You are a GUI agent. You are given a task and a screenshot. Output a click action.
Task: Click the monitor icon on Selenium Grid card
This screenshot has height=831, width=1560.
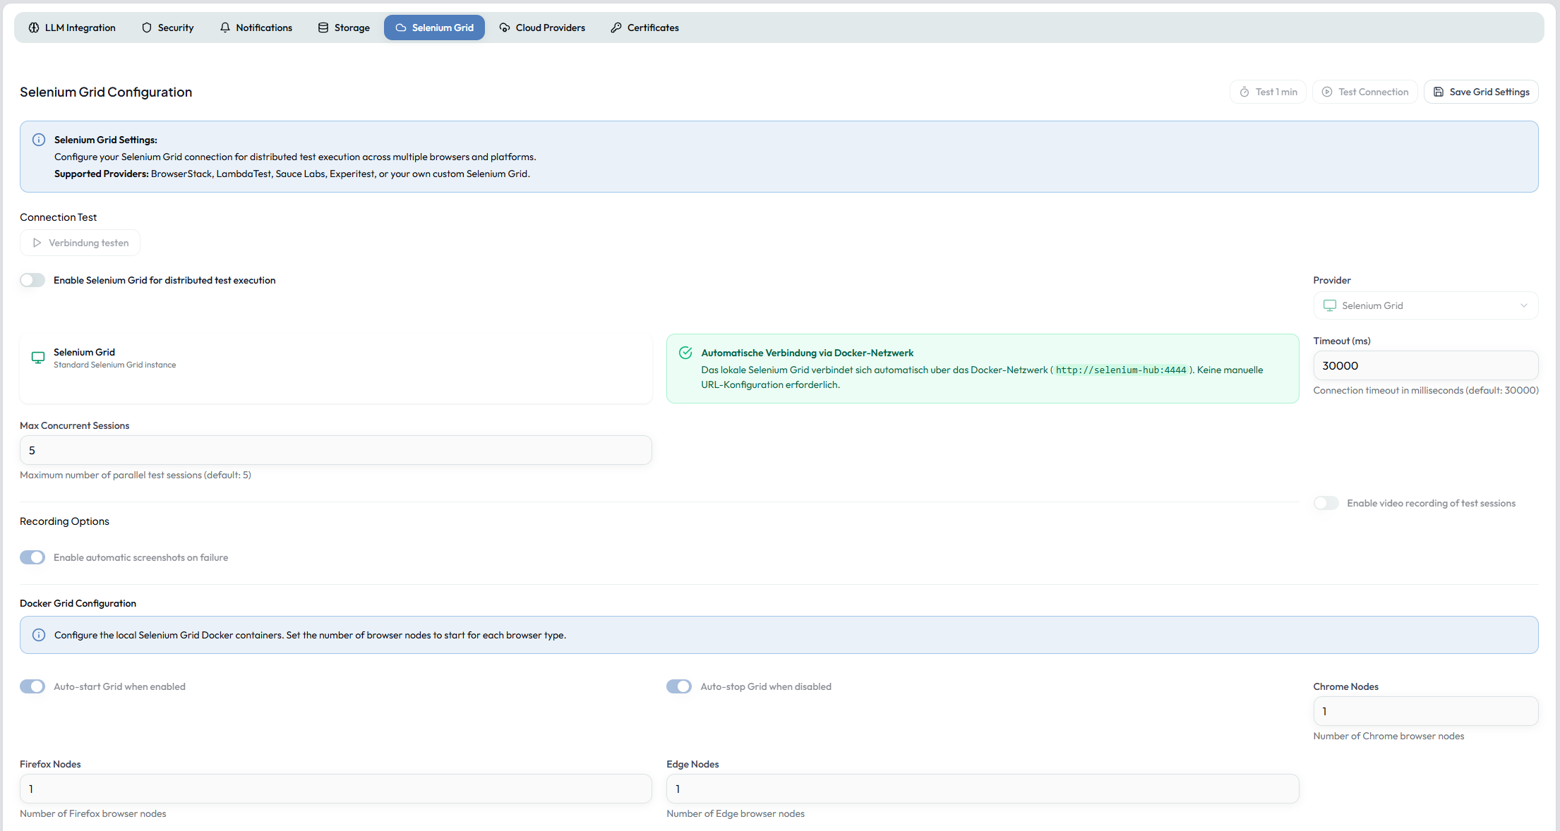[x=38, y=358]
